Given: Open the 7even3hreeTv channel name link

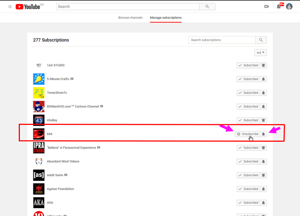Looking at the screenshot, I should point(57,93).
